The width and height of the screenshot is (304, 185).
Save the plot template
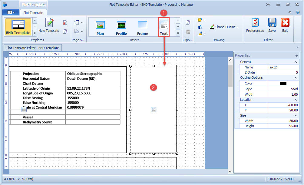tap(272, 25)
